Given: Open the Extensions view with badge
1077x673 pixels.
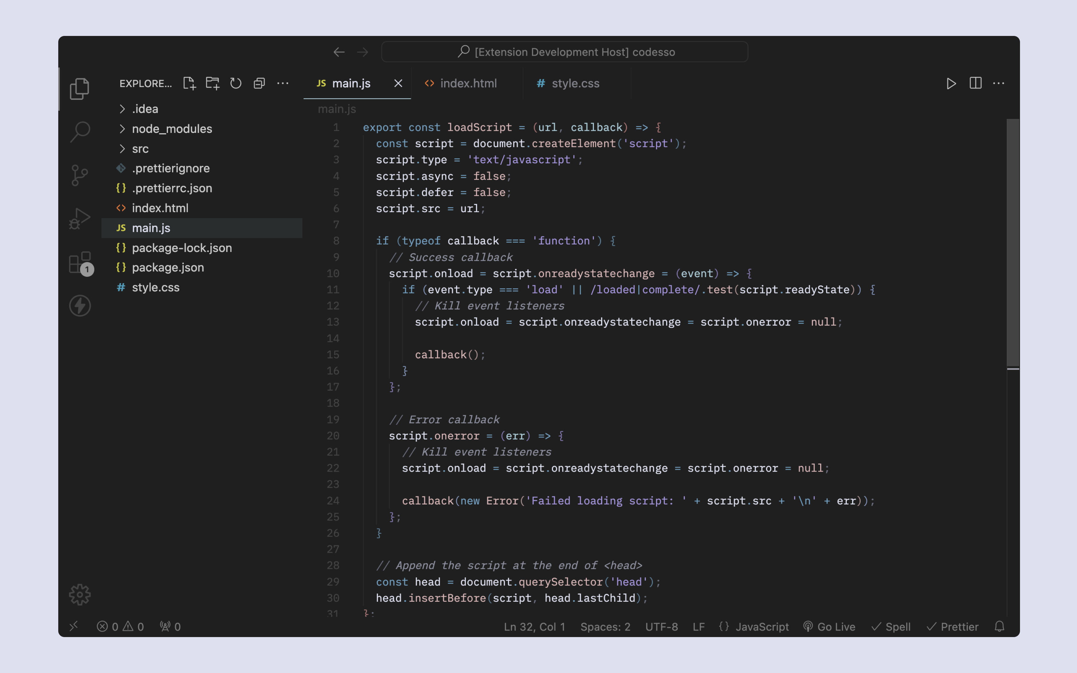Looking at the screenshot, I should [x=80, y=263].
